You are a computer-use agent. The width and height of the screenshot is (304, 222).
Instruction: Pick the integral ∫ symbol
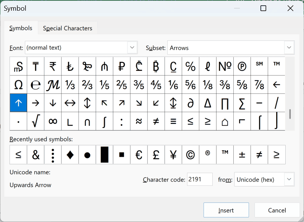pos(104,121)
